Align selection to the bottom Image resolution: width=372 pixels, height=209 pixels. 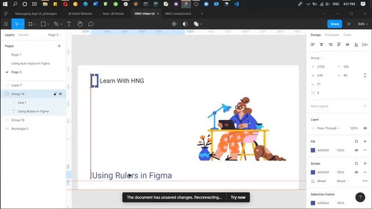click(x=356, y=45)
